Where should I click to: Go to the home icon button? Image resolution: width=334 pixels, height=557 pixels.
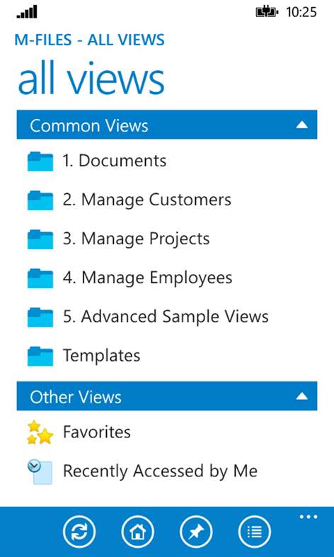click(138, 532)
